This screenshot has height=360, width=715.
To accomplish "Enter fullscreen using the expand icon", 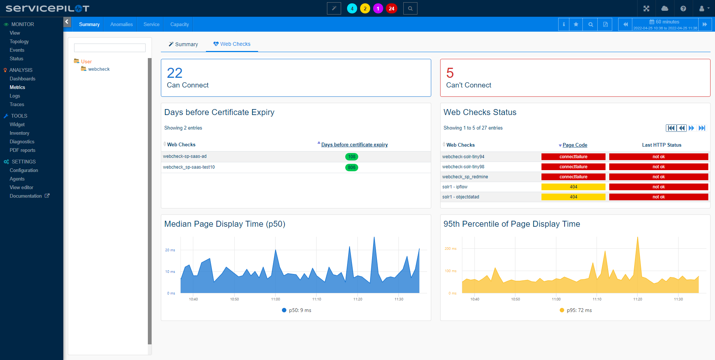I will tap(646, 9).
